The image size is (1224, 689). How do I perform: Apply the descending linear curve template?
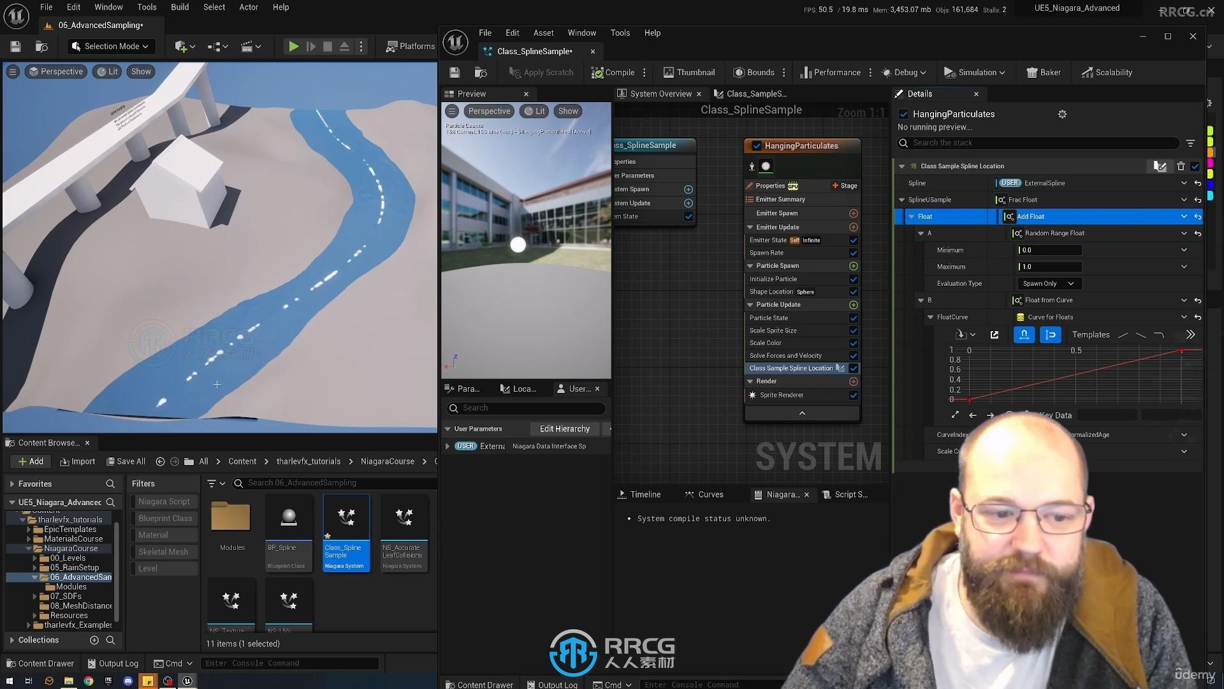pos(1141,335)
